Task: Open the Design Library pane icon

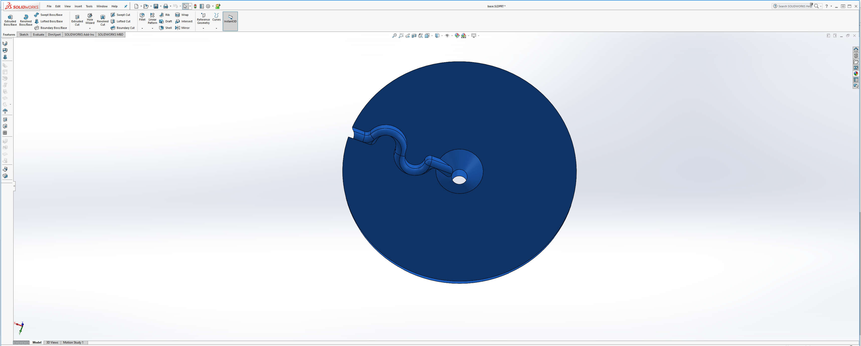Action: pyautogui.click(x=856, y=55)
